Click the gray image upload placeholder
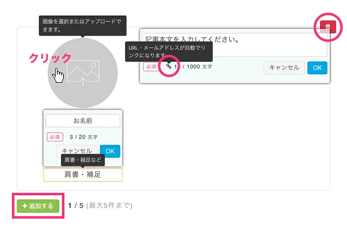 click(83, 72)
